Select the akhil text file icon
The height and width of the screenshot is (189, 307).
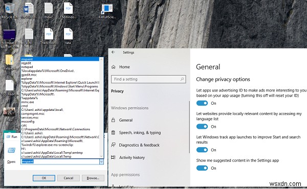tap(29, 36)
